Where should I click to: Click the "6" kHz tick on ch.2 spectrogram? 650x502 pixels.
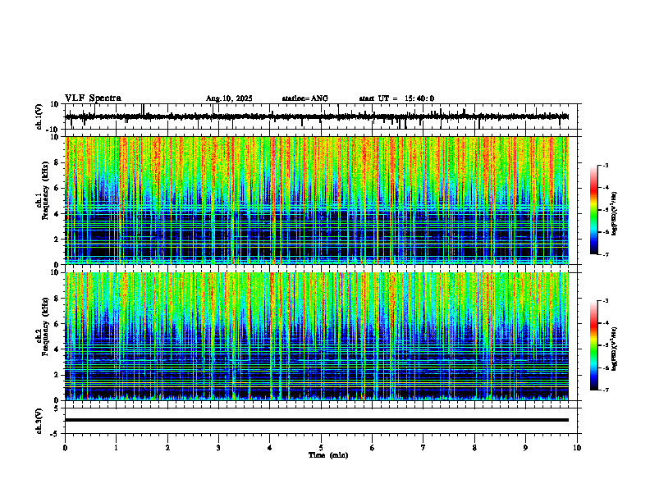[57, 324]
